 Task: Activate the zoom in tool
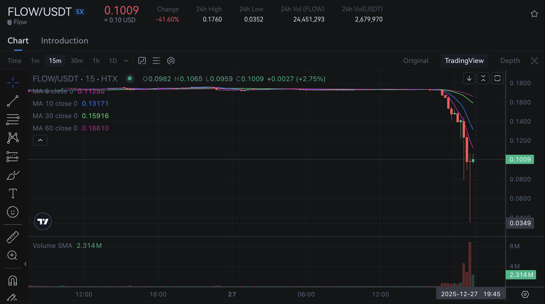click(13, 255)
